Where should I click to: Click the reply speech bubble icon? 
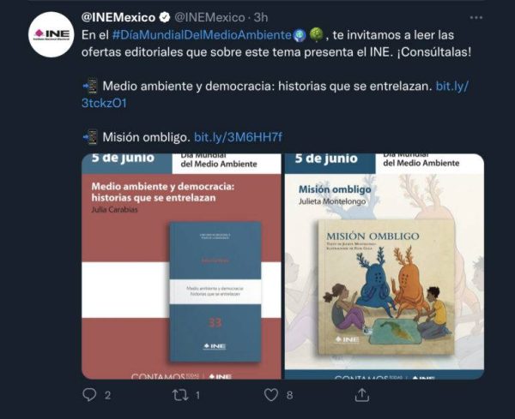[x=89, y=395]
